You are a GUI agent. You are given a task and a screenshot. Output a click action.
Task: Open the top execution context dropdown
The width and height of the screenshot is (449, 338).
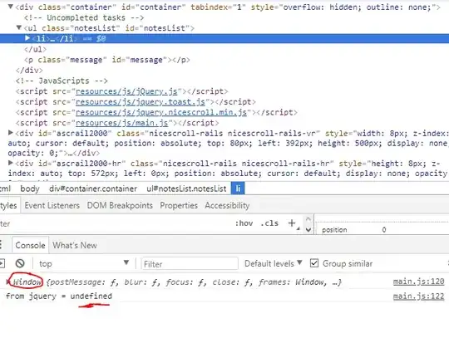click(x=84, y=263)
